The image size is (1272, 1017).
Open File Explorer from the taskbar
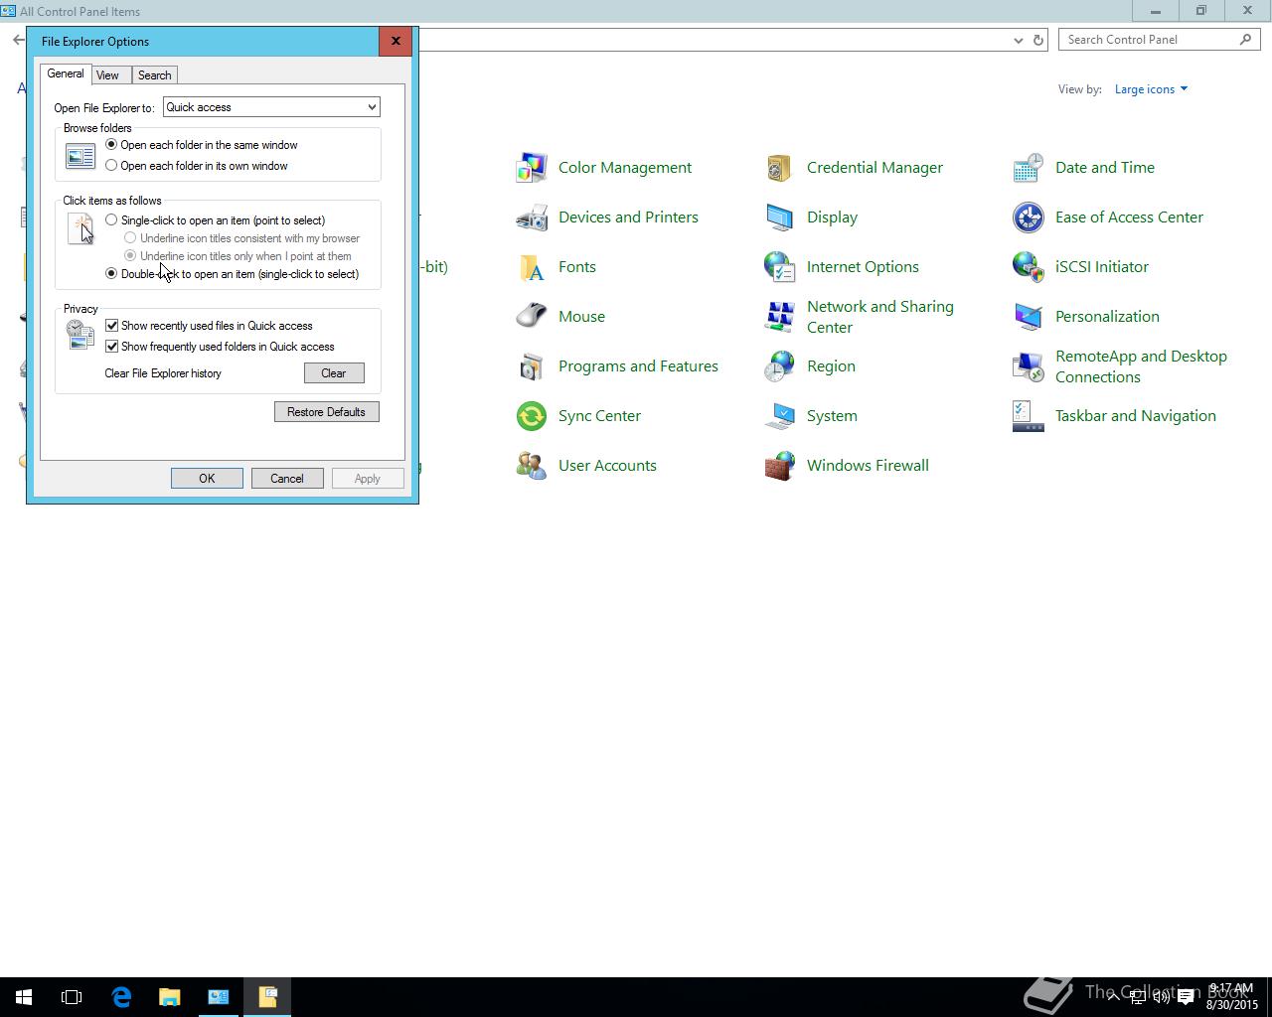[170, 997]
